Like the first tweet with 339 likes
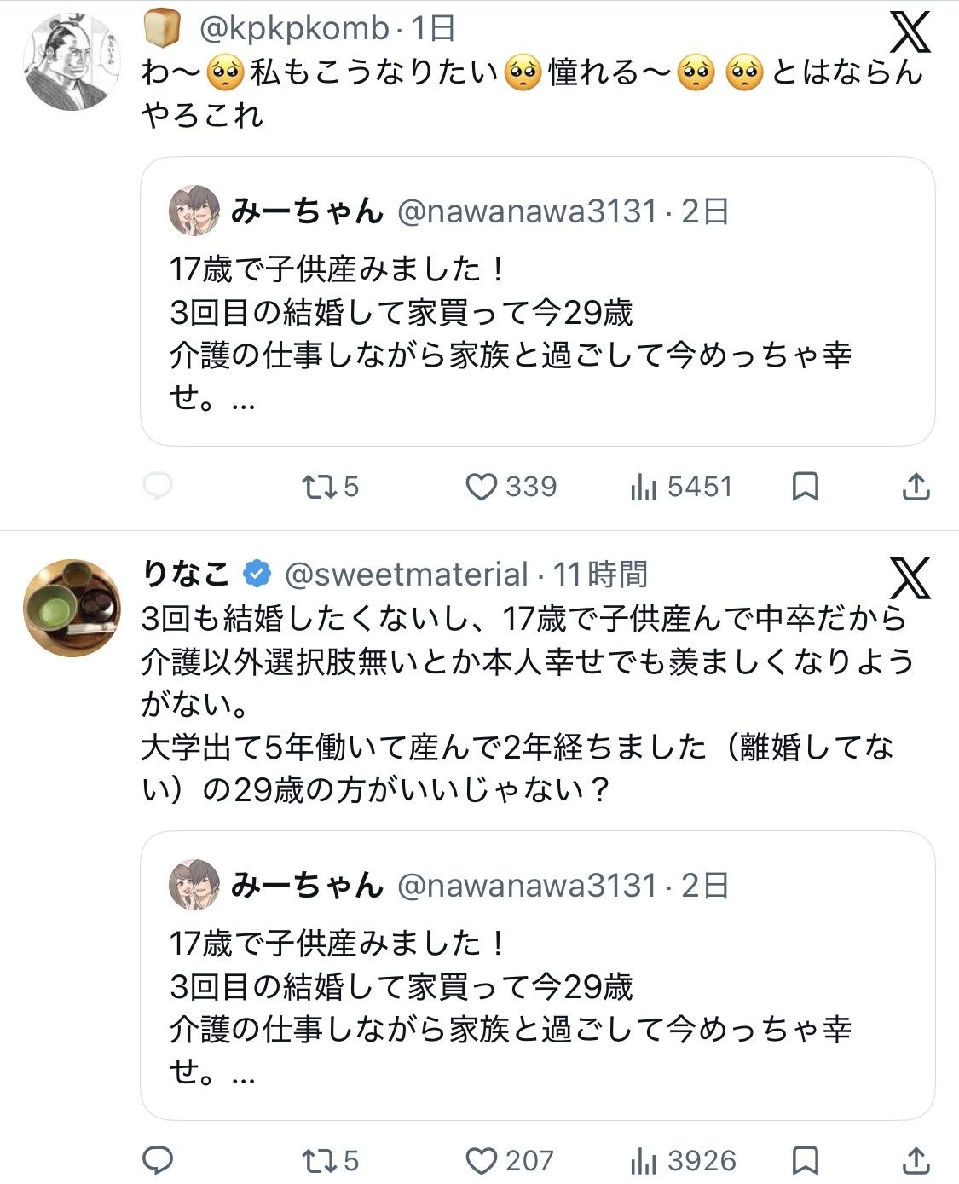Image resolution: width=959 pixels, height=1184 pixels. point(482,487)
